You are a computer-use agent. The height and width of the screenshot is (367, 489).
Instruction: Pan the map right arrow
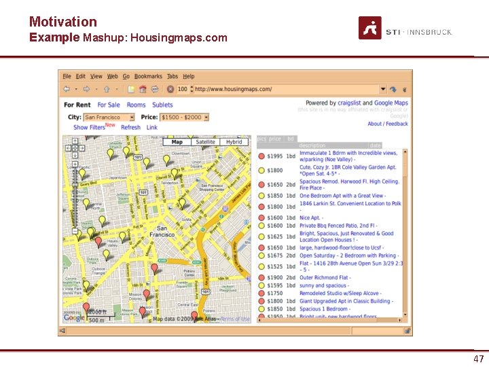click(x=81, y=148)
